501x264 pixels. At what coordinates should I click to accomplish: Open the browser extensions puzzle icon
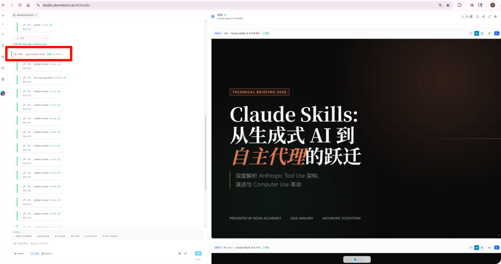pos(459,5)
